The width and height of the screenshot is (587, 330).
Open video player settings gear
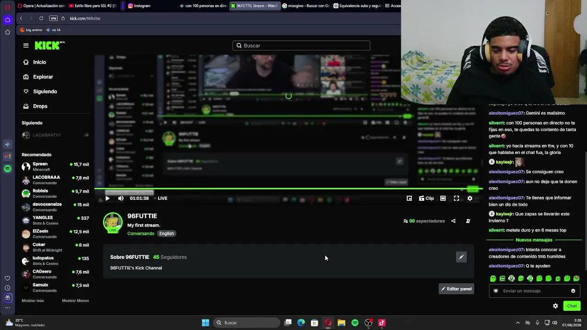(470, 198)
